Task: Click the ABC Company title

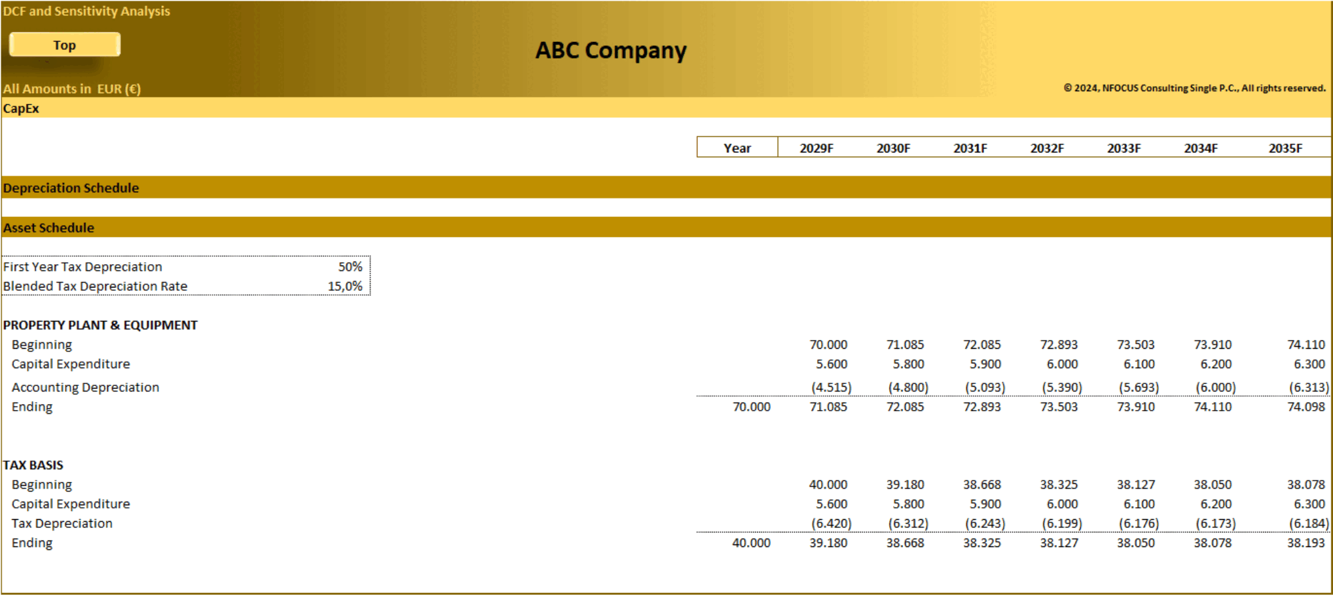Action: (x=611, y=51)
